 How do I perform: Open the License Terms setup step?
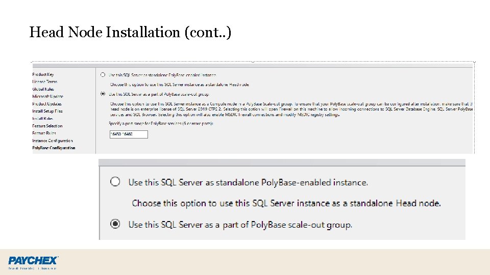click(45, 81)
